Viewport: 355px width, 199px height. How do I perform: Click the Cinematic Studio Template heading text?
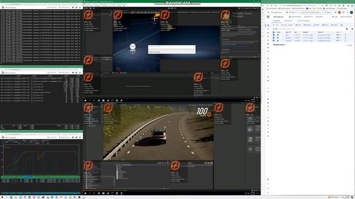[242, 15]
